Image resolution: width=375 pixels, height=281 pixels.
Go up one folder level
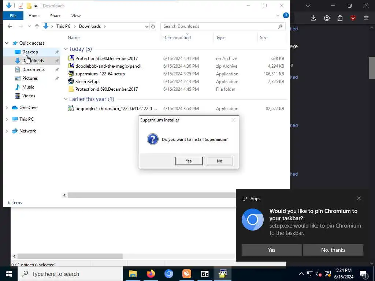[37, 26]
